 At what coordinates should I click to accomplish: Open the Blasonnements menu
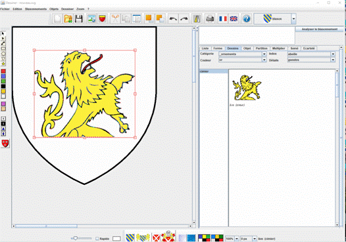[36, 9]
